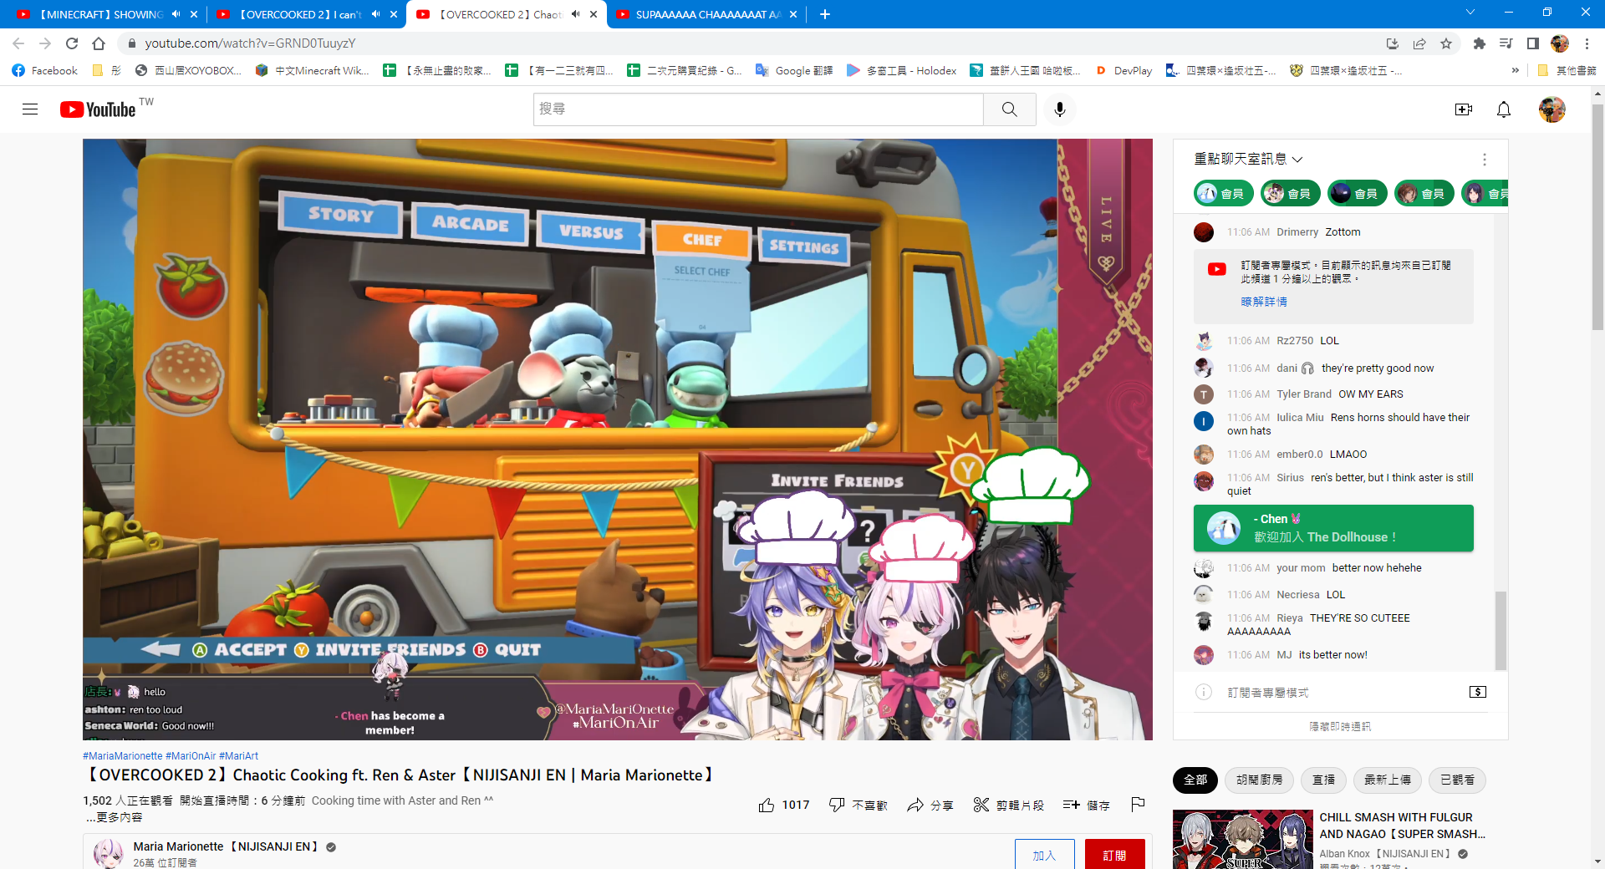Open the Chrome home page button
This screenshot has width=1605, height=869.
(99, 43)
